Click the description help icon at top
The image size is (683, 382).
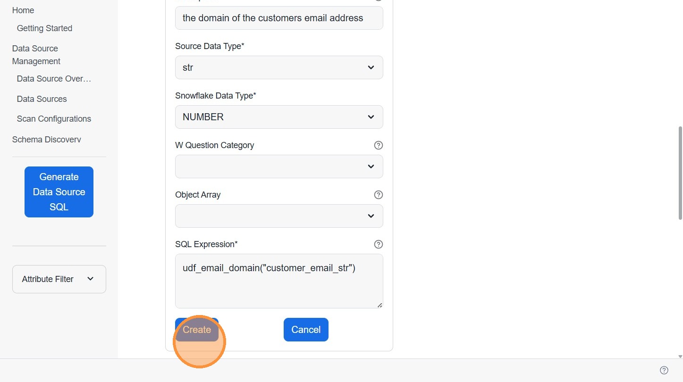pyautogui.click(x=378, y=0)
